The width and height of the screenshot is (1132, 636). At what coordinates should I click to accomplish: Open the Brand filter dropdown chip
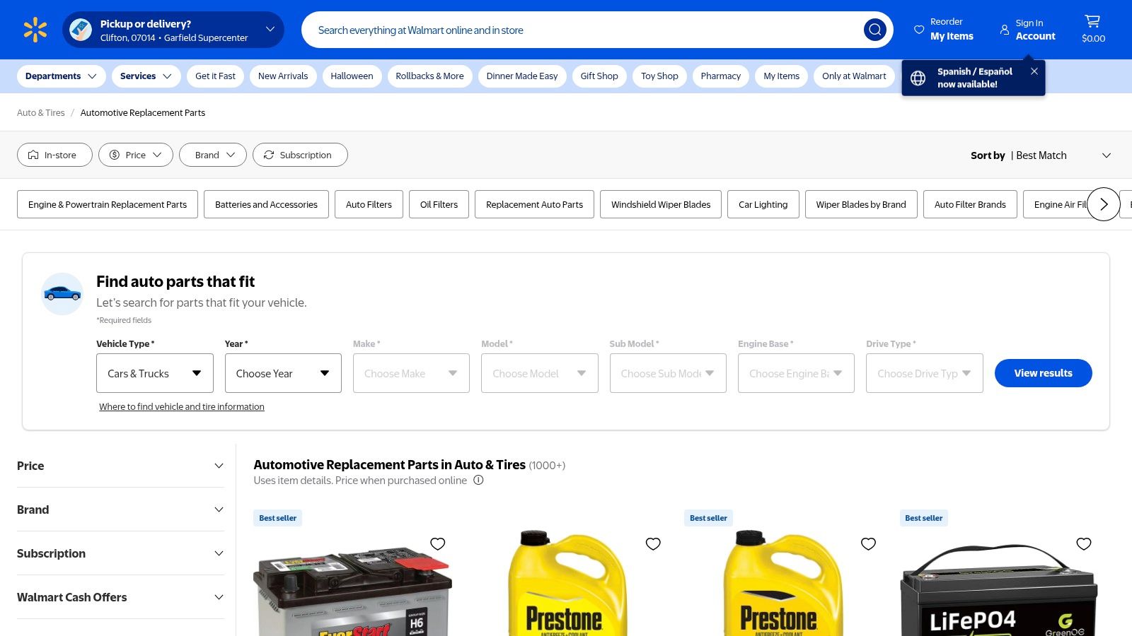[213, 155]
